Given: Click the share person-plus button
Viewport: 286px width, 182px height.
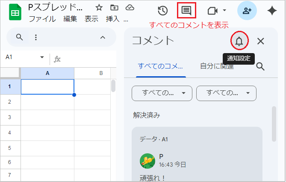Looking at the screenshot, I should pos(247,11).
